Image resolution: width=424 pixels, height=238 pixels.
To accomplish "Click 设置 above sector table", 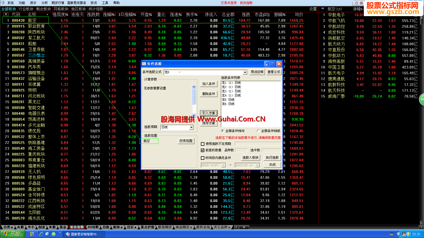I will pos(313,9).
